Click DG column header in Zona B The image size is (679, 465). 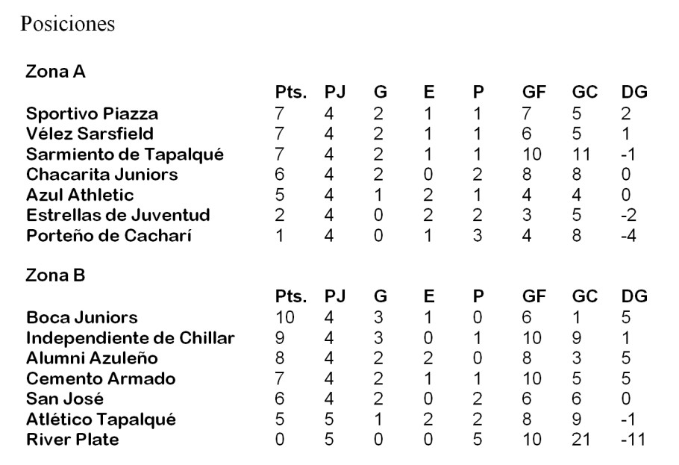(x=634, y=296)
